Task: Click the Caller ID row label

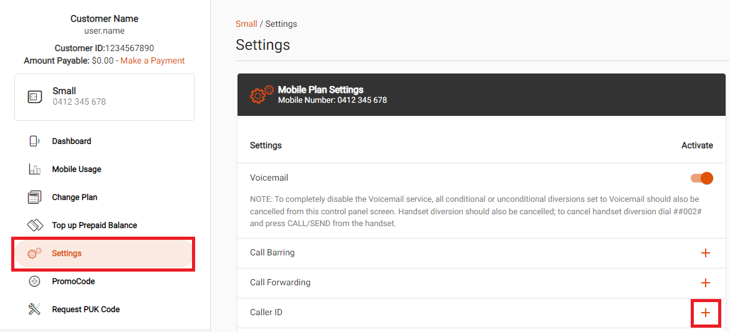Action: (266, 313)
